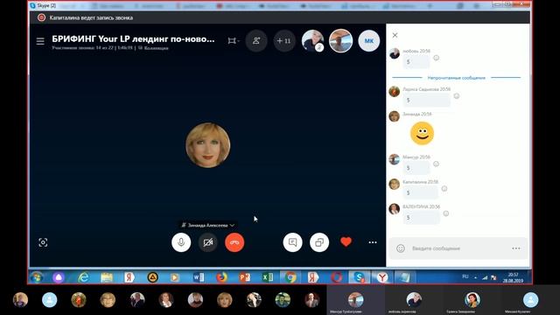The width and height of the screenshot is (560, 315).
Task: Change the RU input language
Action: pos(465,276)
